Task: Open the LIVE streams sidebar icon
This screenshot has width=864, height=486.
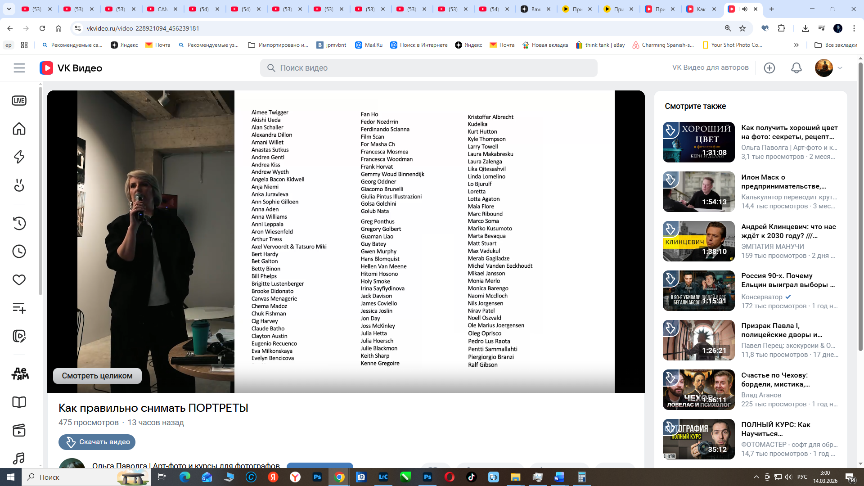Action: (19, 101)
